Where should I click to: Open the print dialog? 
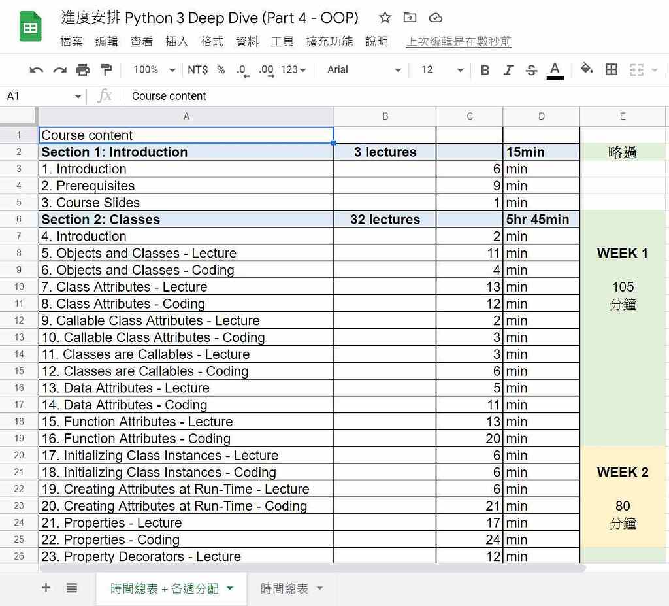tap(84, 69)
